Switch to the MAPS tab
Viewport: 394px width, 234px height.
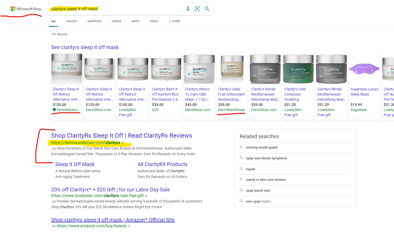(135, 21)
